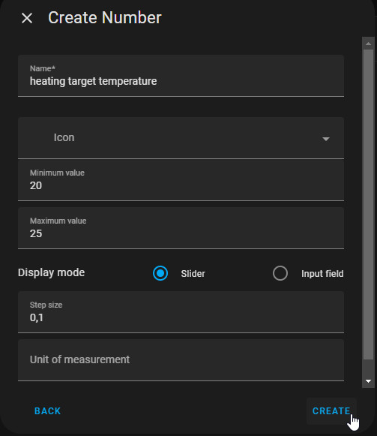Open the Icon picker dropdown arrow
This screenshot has width=377, height=436.
coord(326,139)
